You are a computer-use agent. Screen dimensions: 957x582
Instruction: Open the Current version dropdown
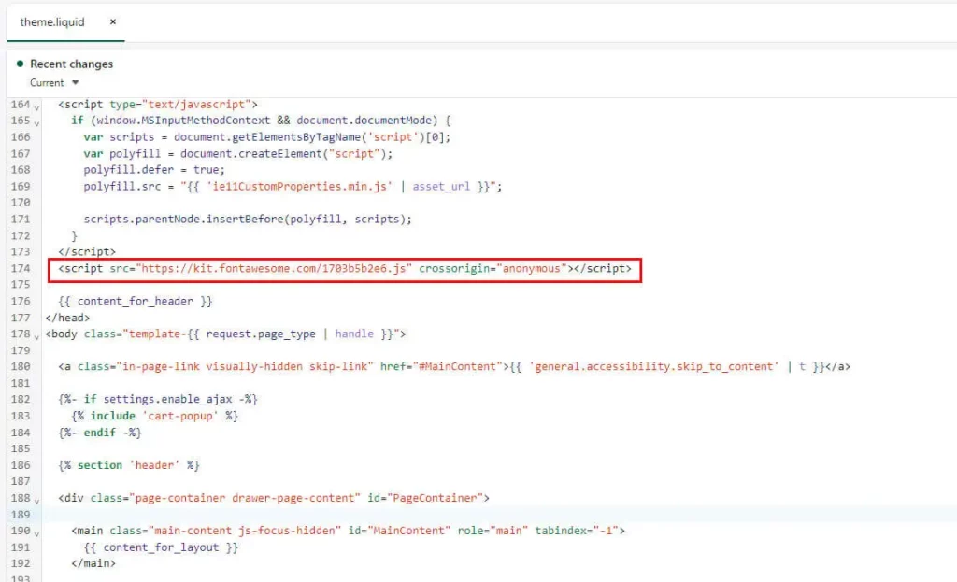[54, 82]
